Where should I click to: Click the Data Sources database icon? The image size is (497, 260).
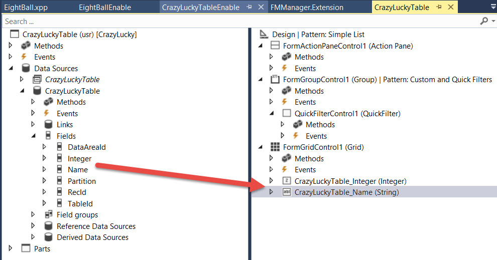(x=26, y=68)
